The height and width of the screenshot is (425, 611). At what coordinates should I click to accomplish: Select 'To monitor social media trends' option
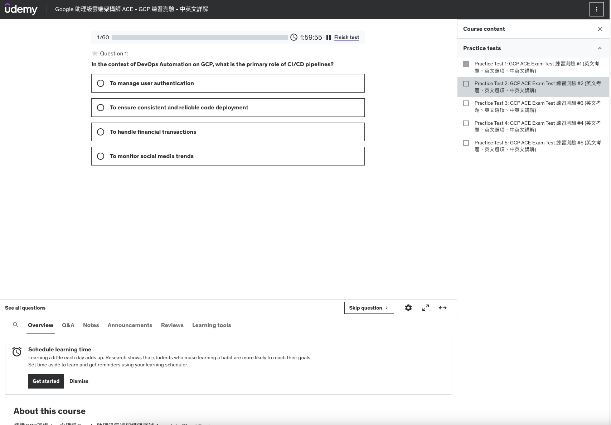tap(228, 156)
